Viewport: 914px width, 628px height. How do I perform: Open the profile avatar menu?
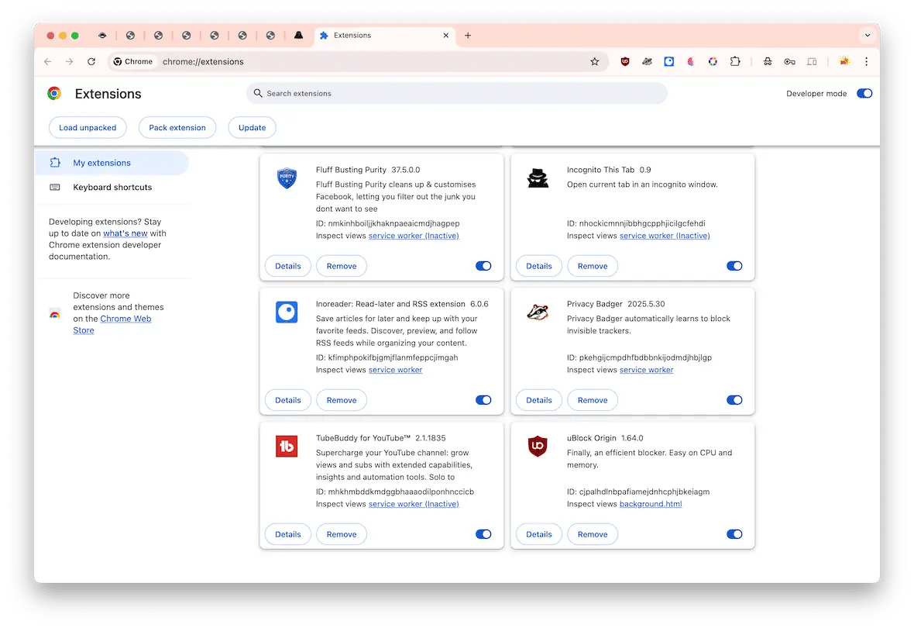(x=844, y=61)
